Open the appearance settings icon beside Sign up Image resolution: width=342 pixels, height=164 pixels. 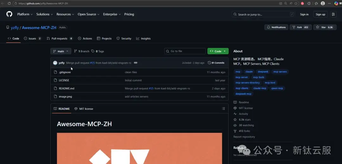(x=333, y=14)
